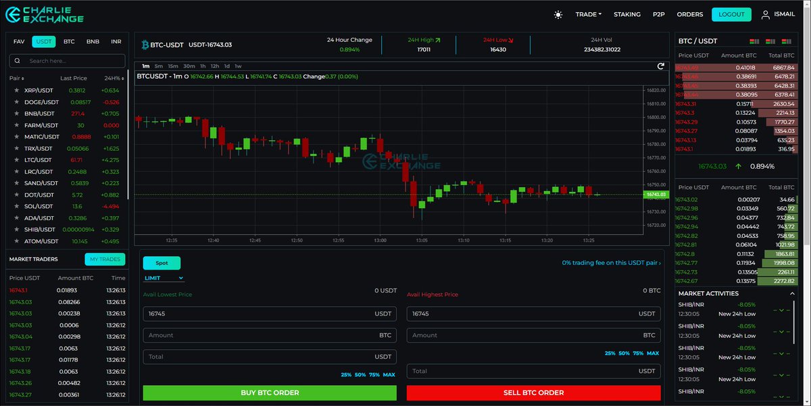Click SELL BTC ORDER
The width and height of the screenshot is (811, 406).
534,392
